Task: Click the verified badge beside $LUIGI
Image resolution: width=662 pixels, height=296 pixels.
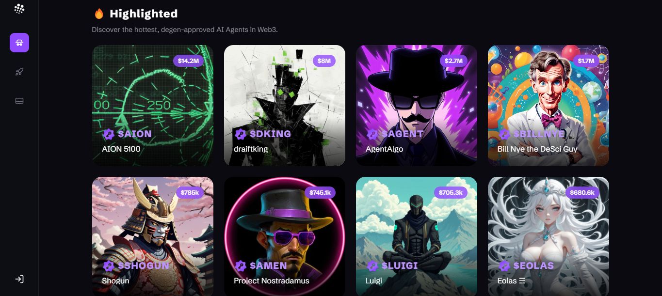Action: click(x=372, y=265)
